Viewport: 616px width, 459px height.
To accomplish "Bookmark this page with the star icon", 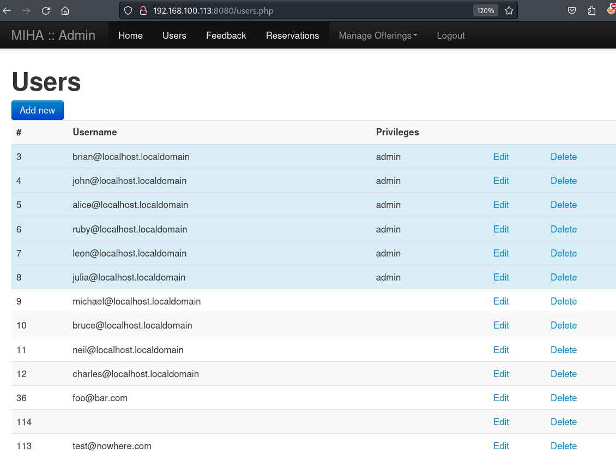I will click(x=509, y=10).
